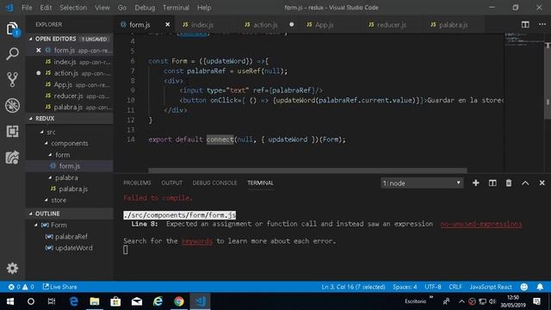Switch to the action.js editor tab
The image size is (551, 310).
click(265, 24)
